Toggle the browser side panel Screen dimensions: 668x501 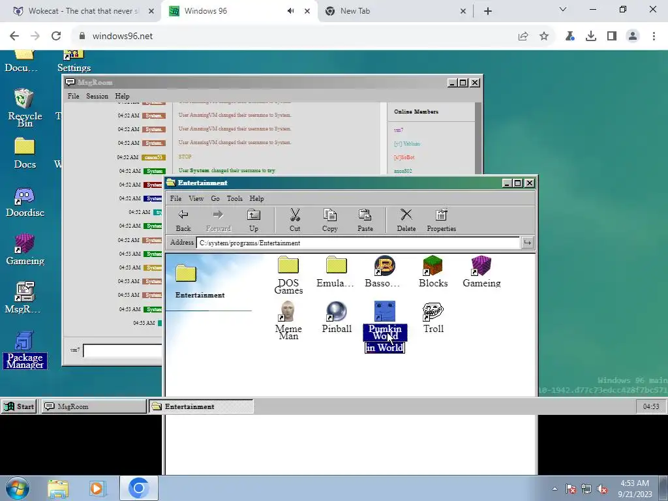pyautogui.click(x=612, y=37)
